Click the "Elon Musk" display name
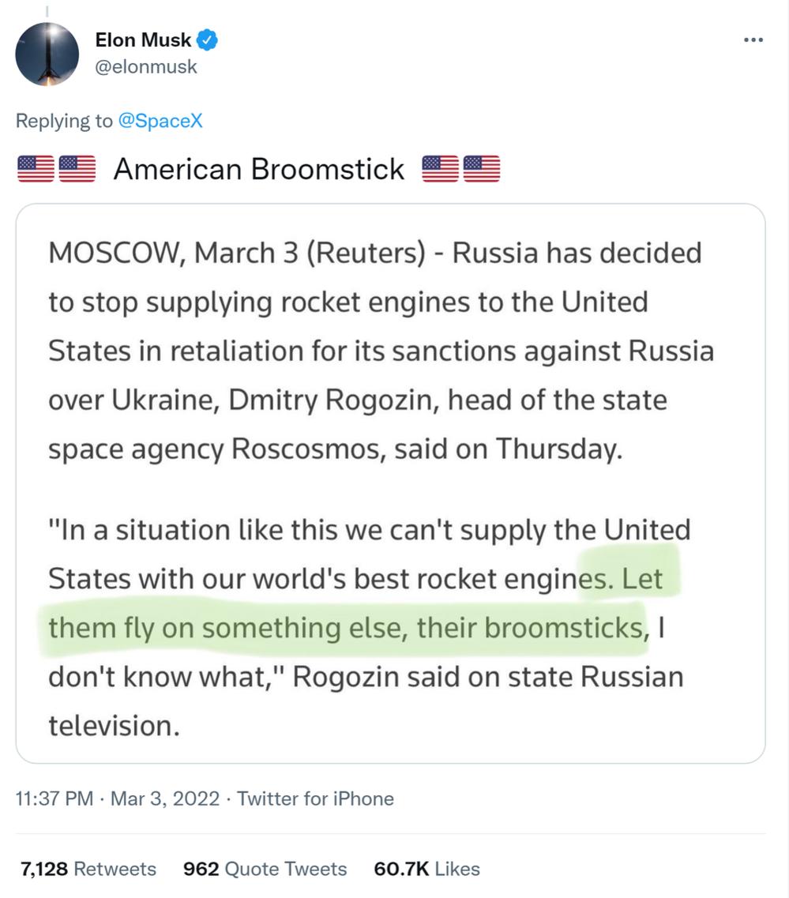This screenshot has width=789, height=898. [143, 39]
